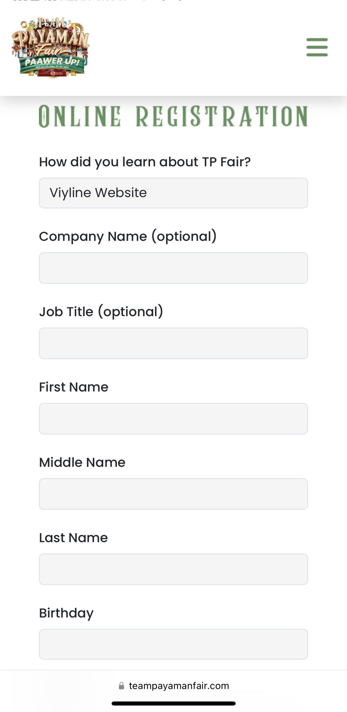Open the Birthday date field
Image resolution: width=347 pixels, height=712 pixels.
(x=173, y=644)
